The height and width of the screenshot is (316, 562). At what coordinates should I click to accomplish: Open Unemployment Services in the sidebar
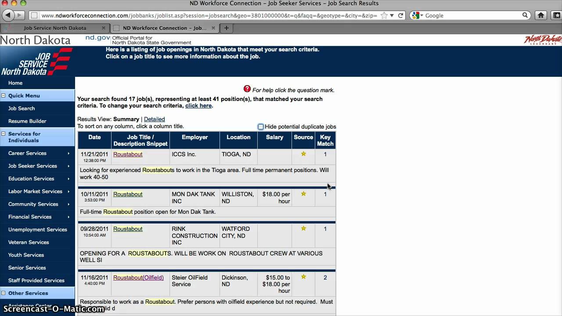click(38, 230)
